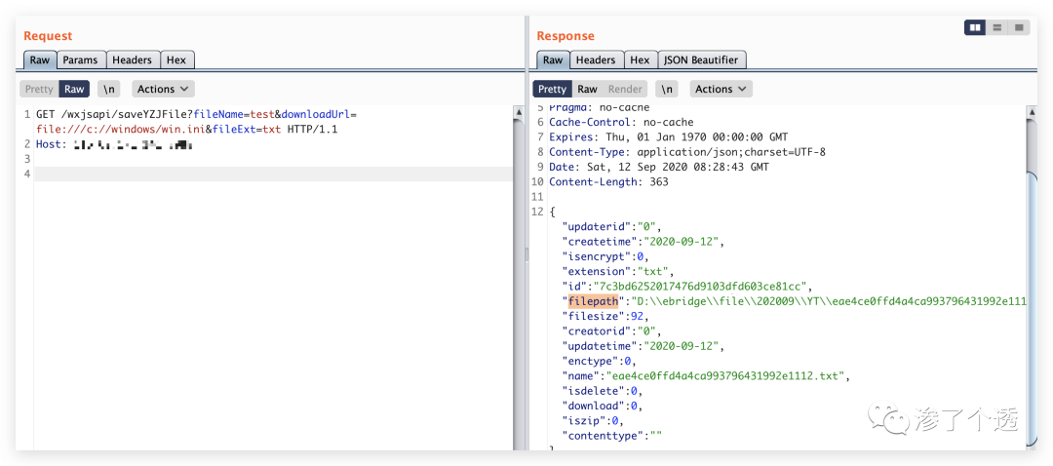Click the "enctype":0 line
The image size is (1053, 466).
[600, 361]
